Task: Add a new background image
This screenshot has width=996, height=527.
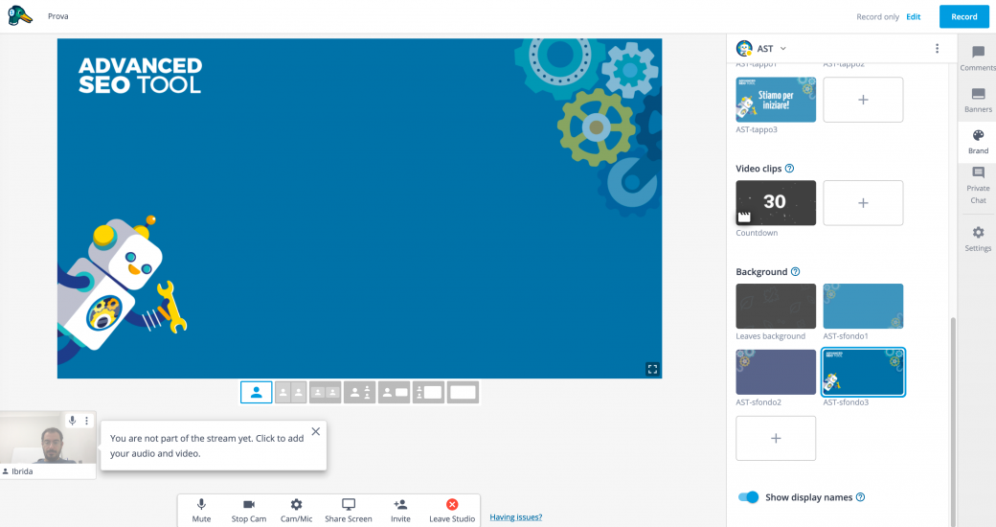Action: (776, 438)
